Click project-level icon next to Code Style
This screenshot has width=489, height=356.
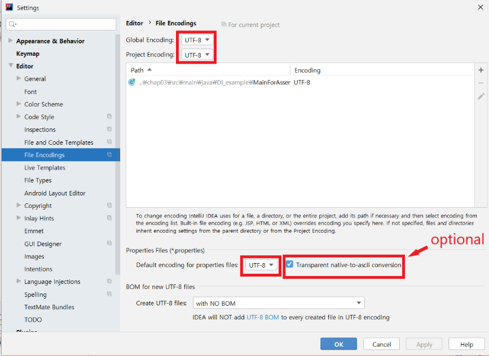(109, 117)
